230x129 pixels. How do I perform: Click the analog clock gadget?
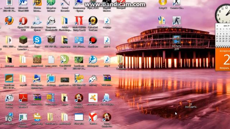pyautogui.click(x=223, y=14)
